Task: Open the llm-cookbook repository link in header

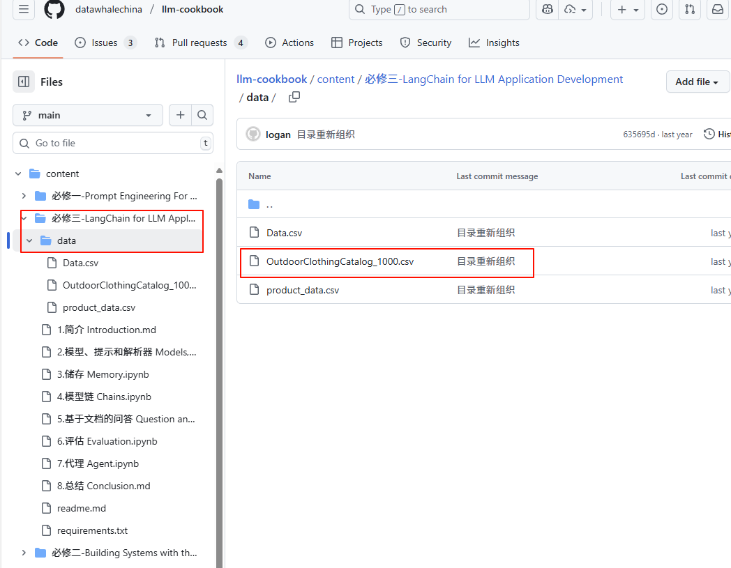Action: [193, 9]
